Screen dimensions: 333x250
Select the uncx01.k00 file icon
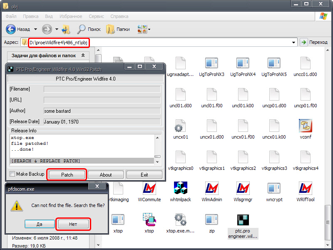pos(274,126)
